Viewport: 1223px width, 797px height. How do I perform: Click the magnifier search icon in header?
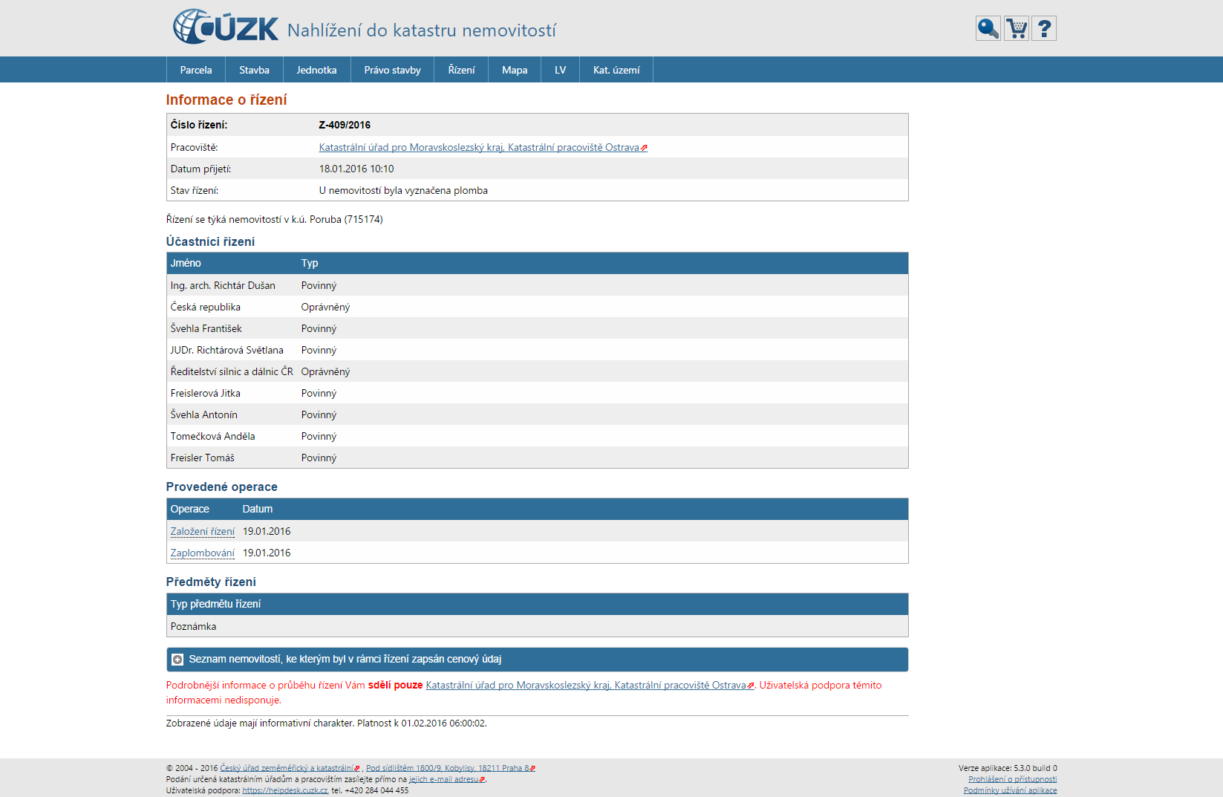pyautogui.click(x=988, y=29)
